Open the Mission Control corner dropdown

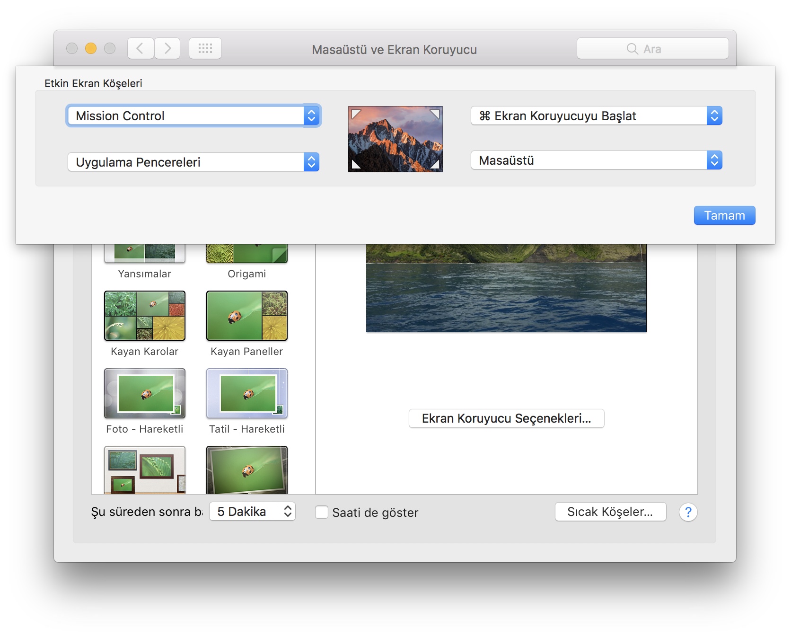click(193, 116)
